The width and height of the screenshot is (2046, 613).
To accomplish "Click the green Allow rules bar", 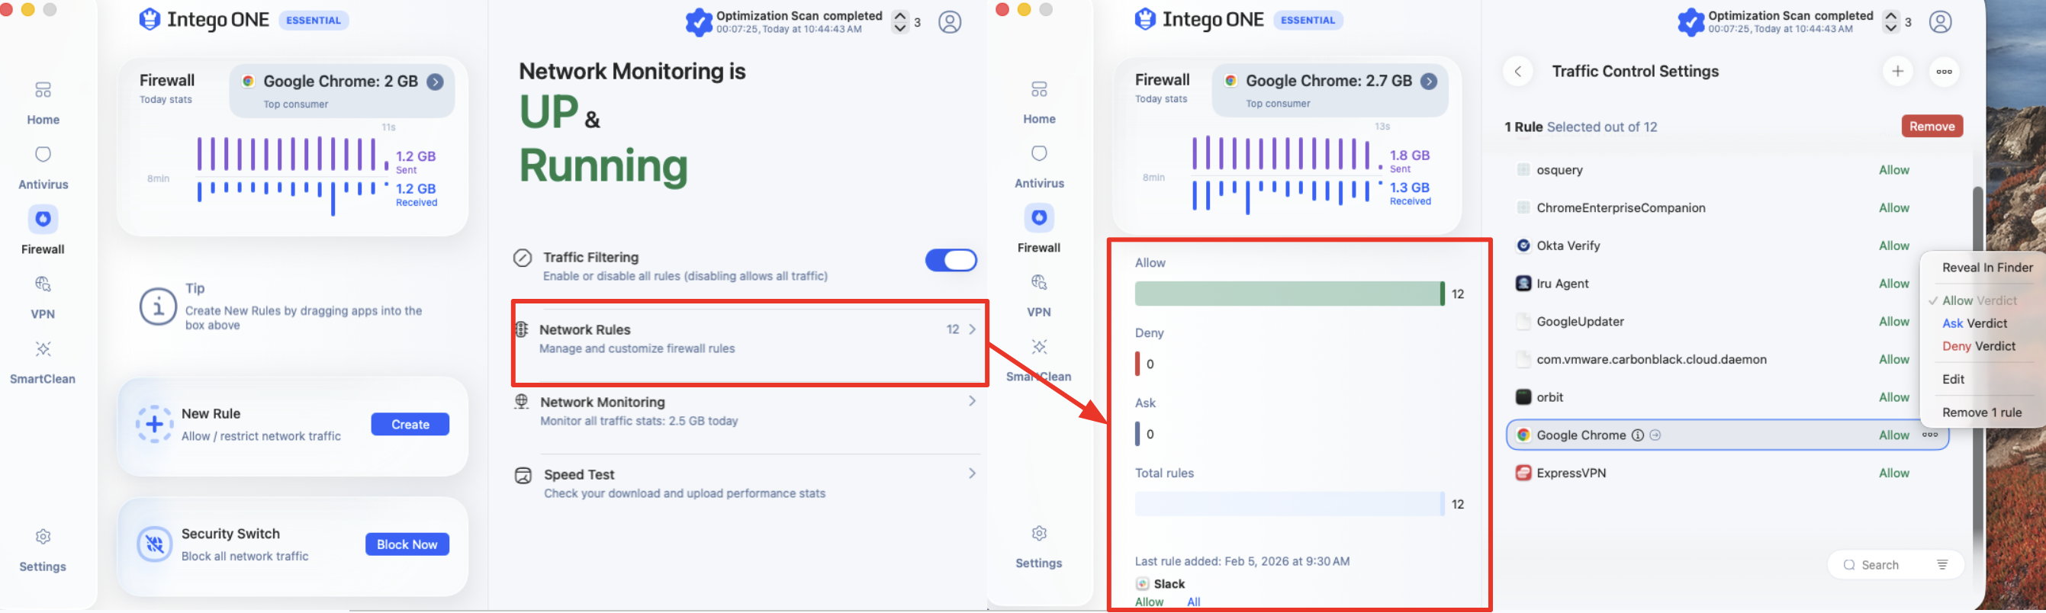I will click(1289, 294).
